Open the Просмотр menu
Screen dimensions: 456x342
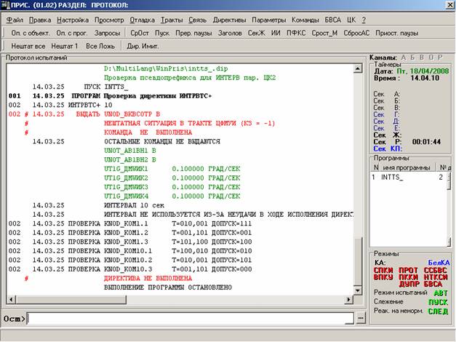[x=109, y=20]
